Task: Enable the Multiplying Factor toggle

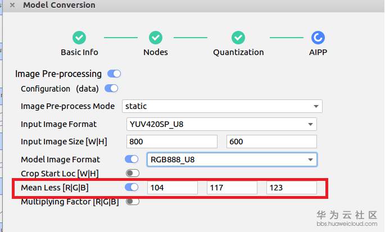Action: click(x=133, y=201)
